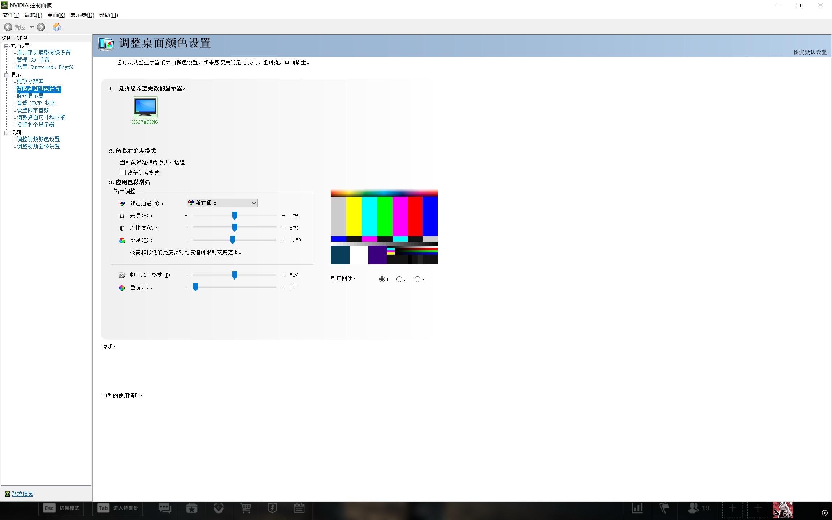Click the color channel icon beside 颜色通道
832x520 pixels.
[122, 204]
